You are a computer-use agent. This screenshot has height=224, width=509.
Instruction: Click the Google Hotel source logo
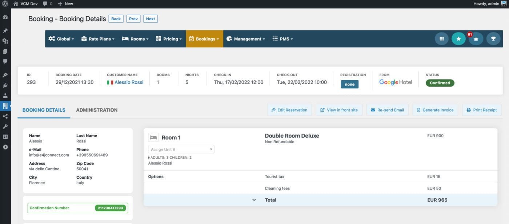396,83
